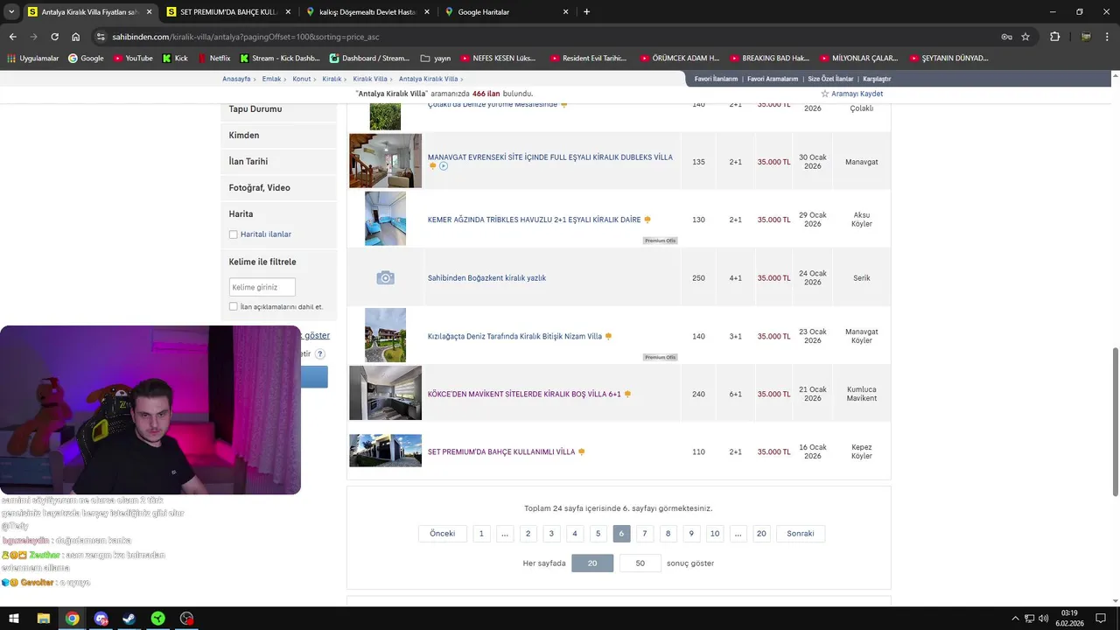The image size is (1120, 630).
Task: Switch to Döşemealtı Devlet Hastanesi maps tab
Action: pos(367,12)
